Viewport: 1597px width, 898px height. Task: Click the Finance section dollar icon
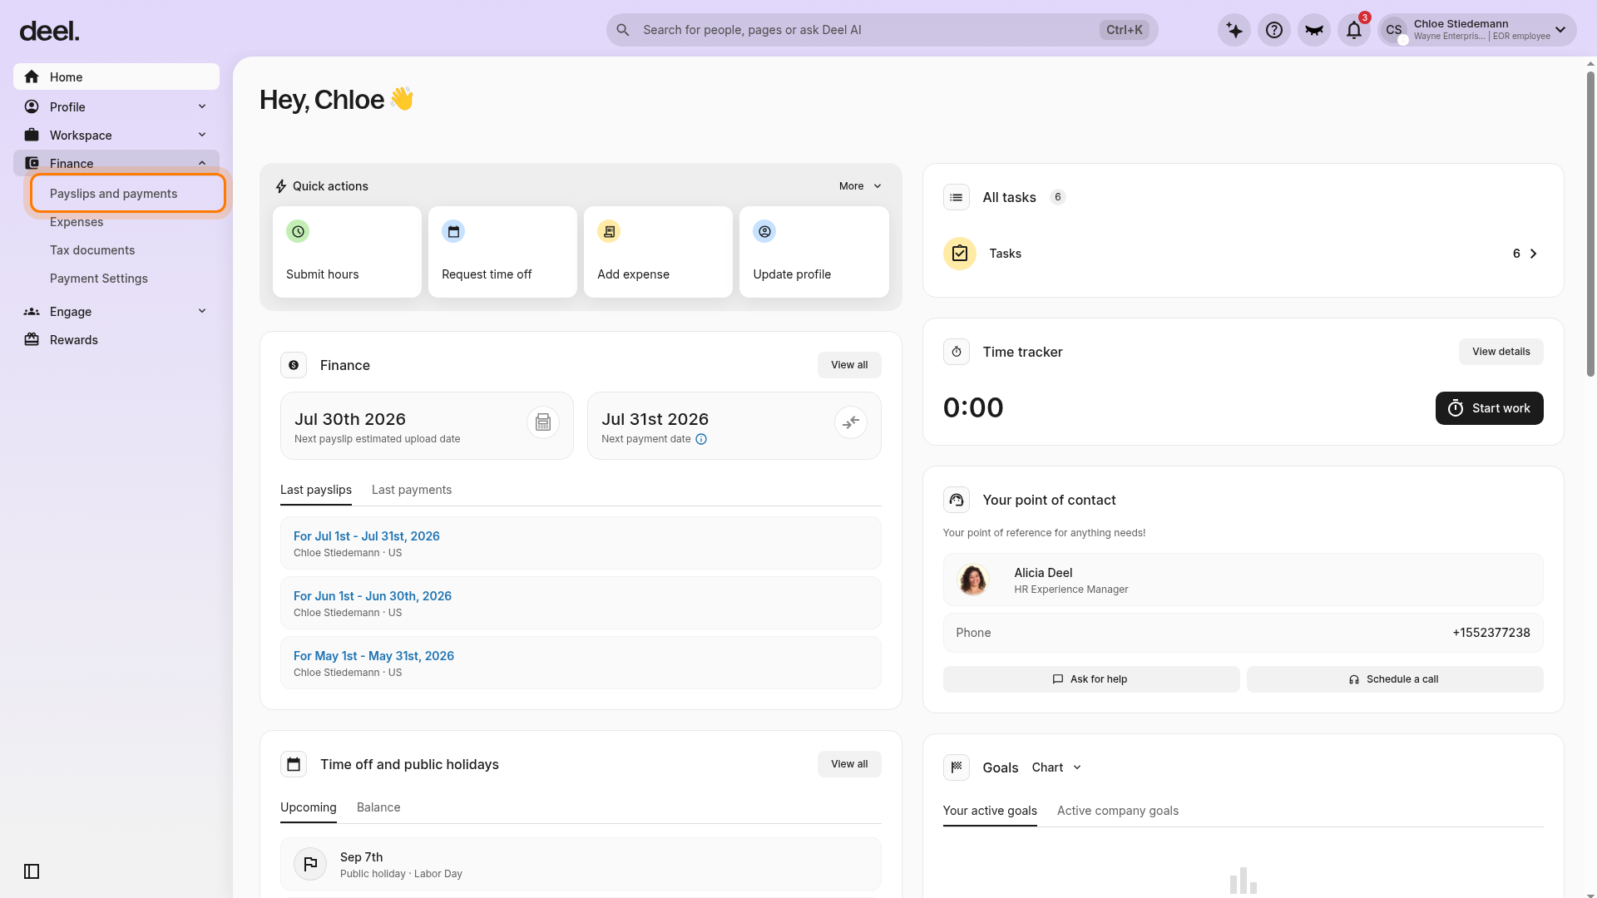[294, 365]
